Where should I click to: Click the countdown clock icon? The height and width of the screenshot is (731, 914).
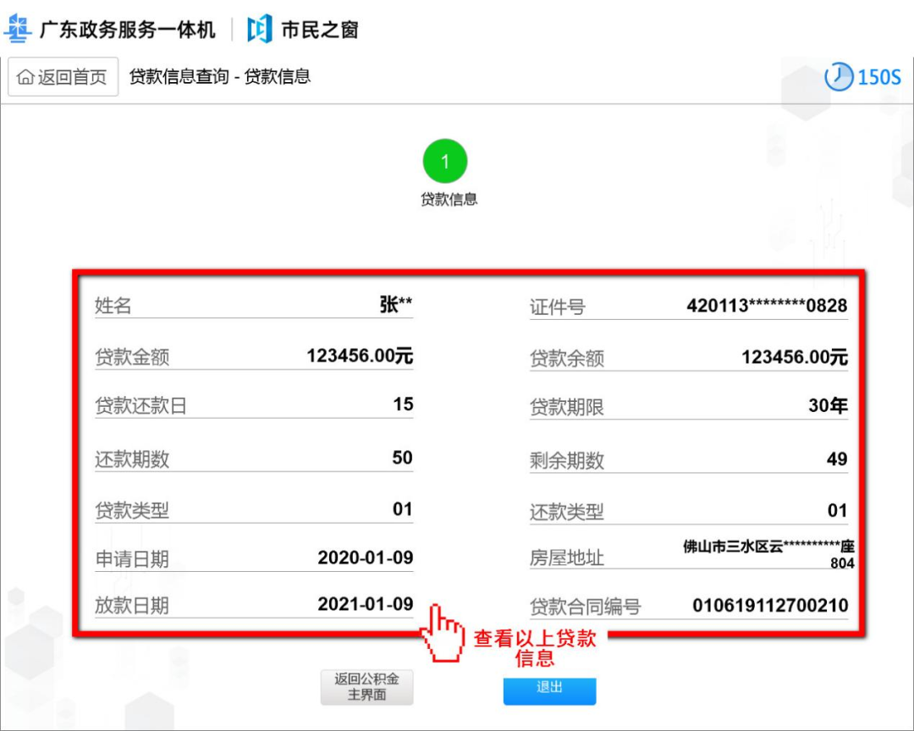pyautogui.click(x=838, y=76)
